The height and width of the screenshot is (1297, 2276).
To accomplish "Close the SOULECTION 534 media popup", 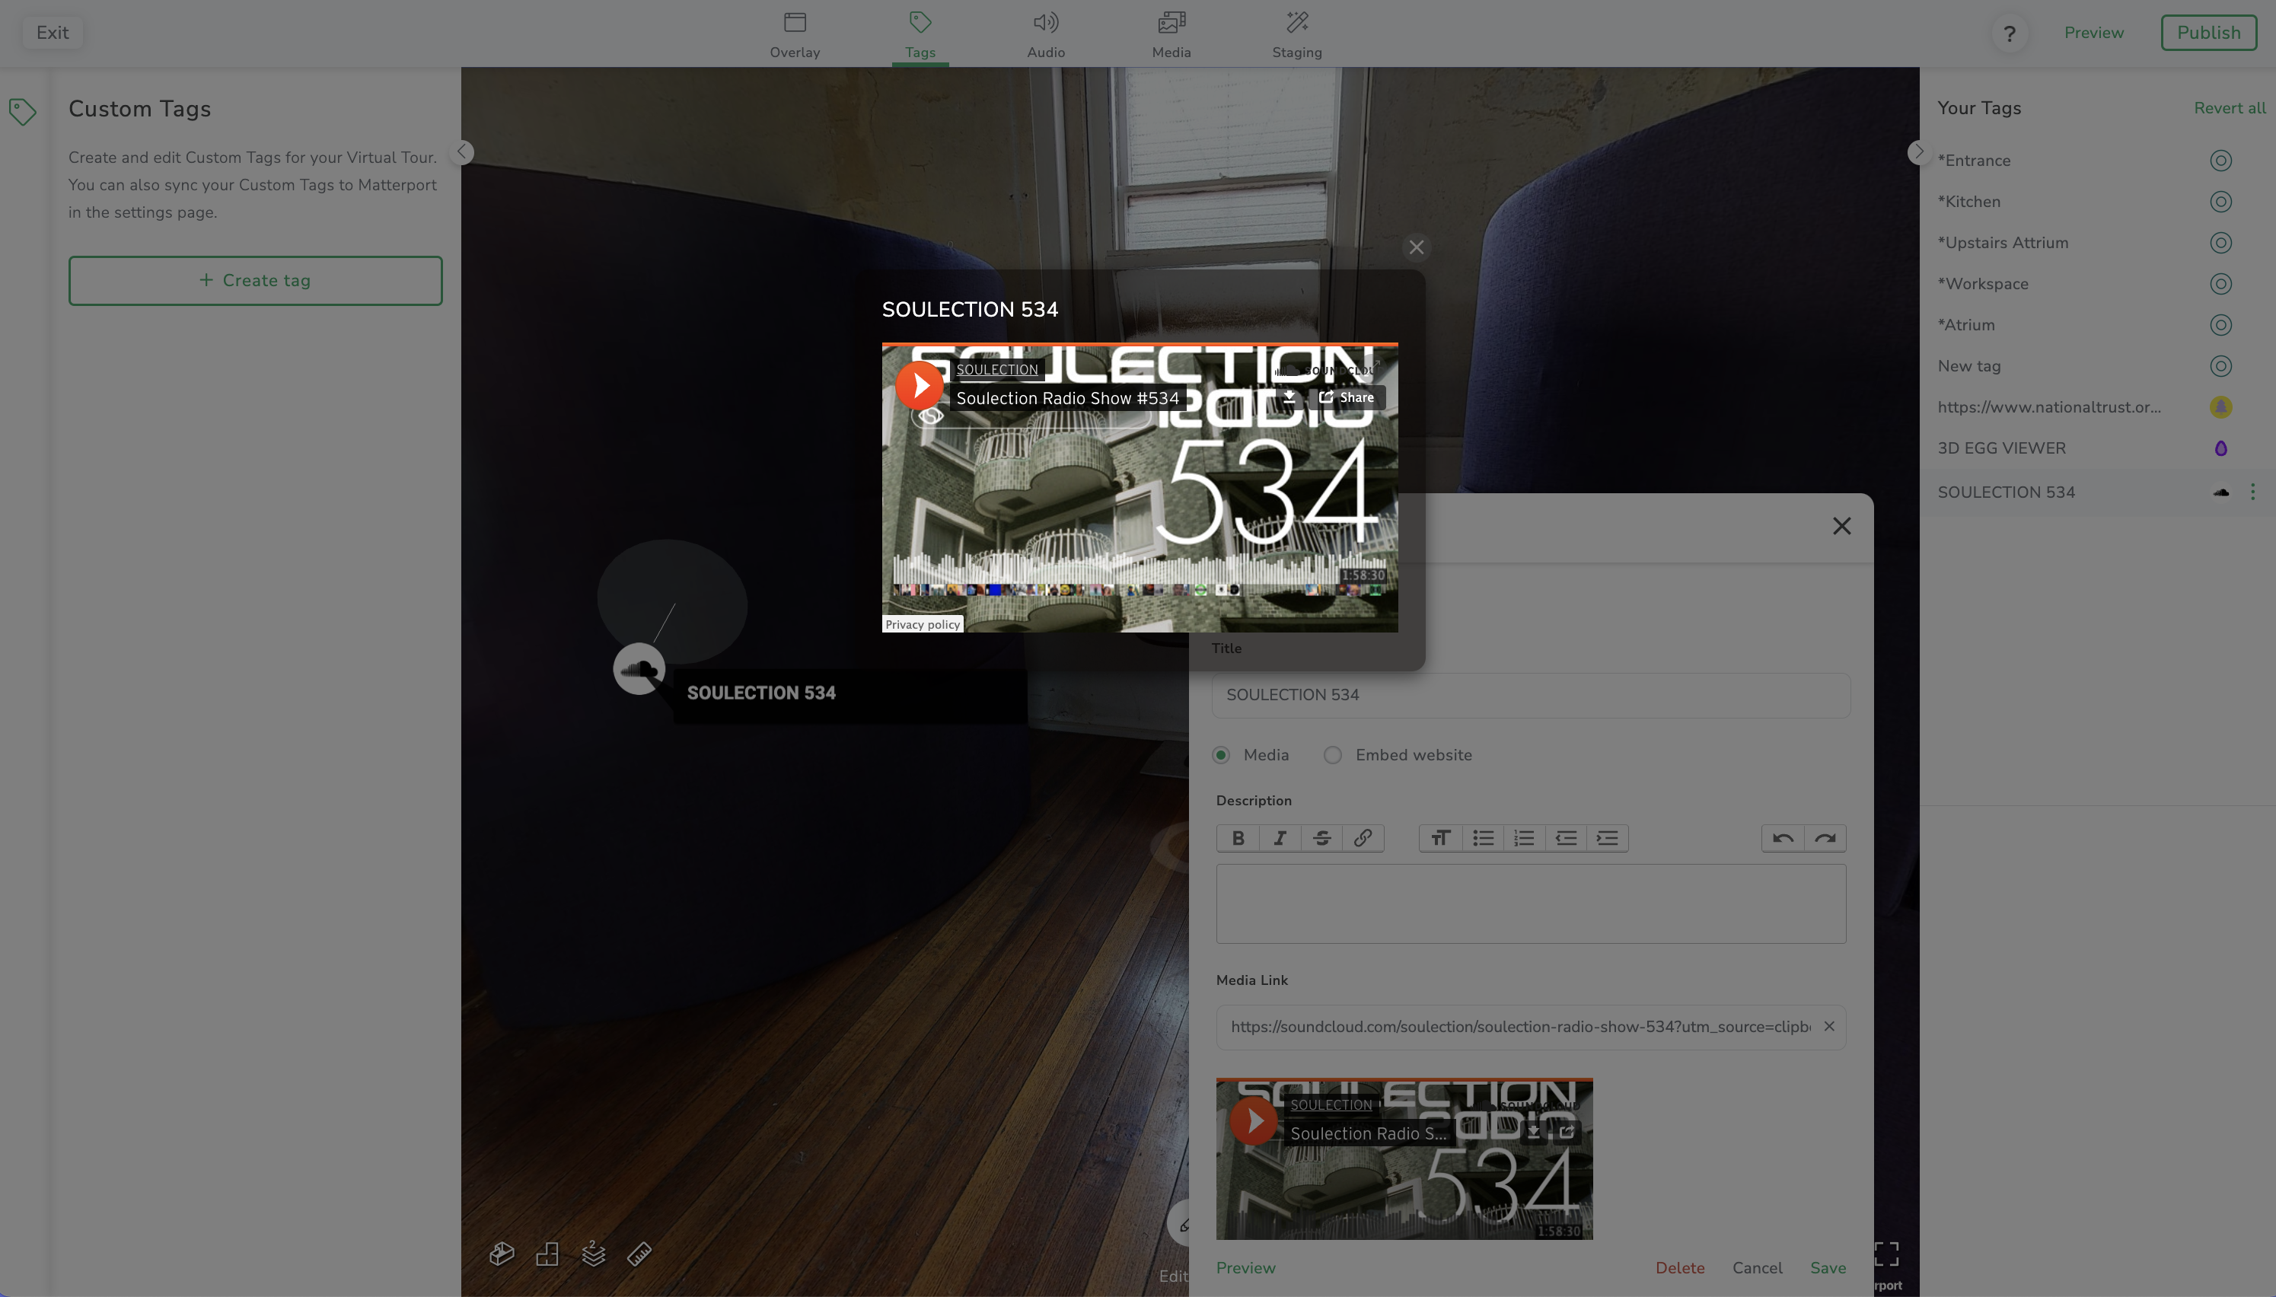I will [1417, 247].
